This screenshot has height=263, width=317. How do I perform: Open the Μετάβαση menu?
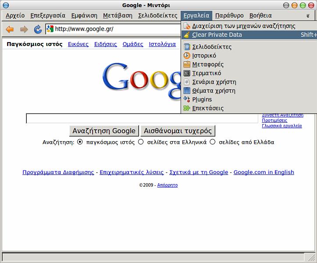point(118,16)
